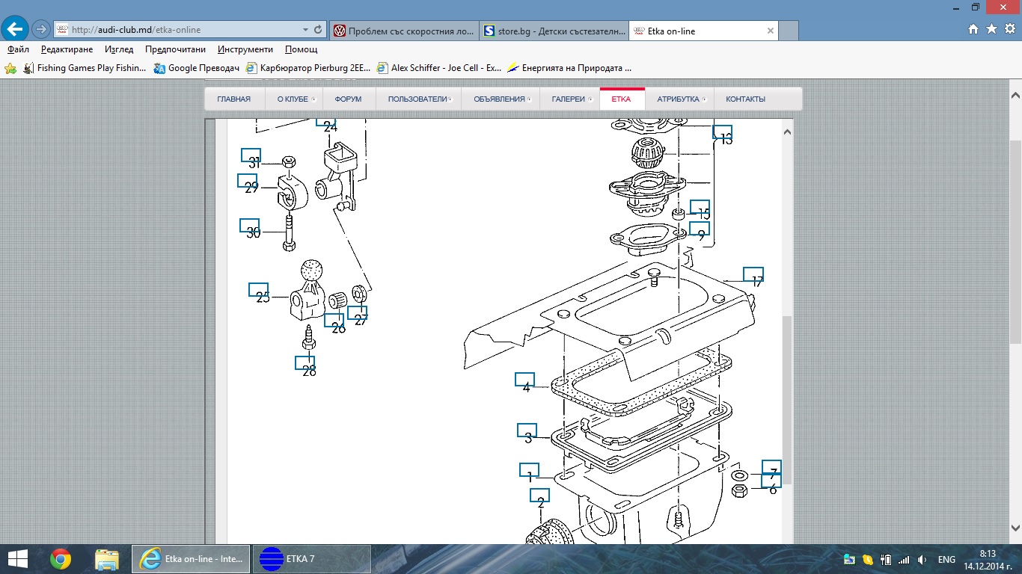1022x574 pixels.
Task: Select part number 25 box in diagram
Action: 259,291
